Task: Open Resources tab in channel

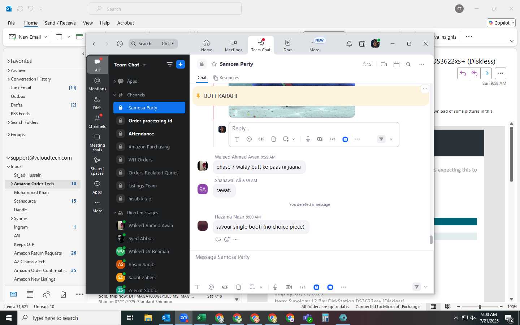Action: point(226,78)
